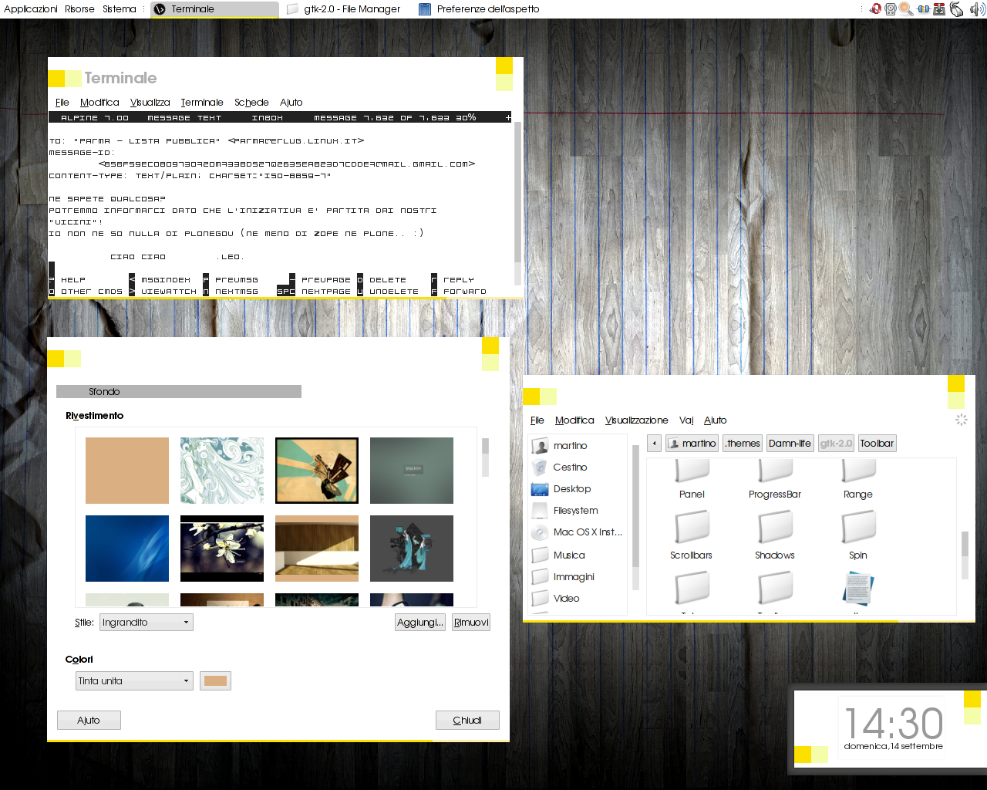
Task: Select the blue abstract wallpaper thumbnail
Action: click(x=127, y=549)
